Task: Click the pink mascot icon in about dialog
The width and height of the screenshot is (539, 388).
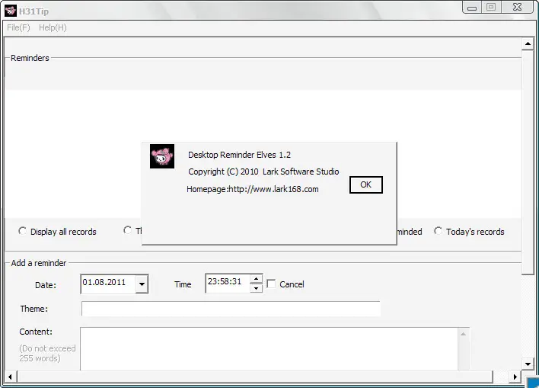Action: point(162,156)
